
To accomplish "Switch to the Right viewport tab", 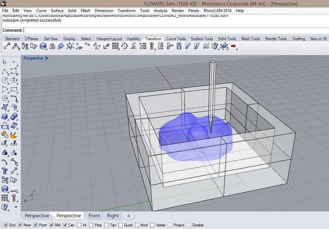I will click(113, 216).
